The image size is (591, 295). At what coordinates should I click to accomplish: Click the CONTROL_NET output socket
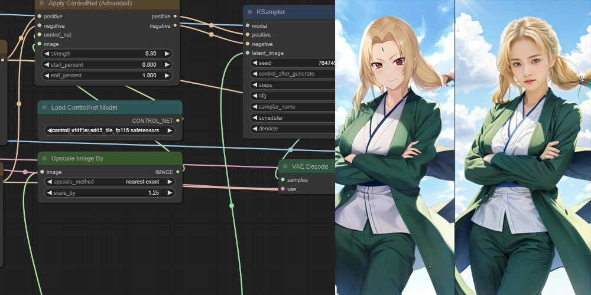pos(178,120)
